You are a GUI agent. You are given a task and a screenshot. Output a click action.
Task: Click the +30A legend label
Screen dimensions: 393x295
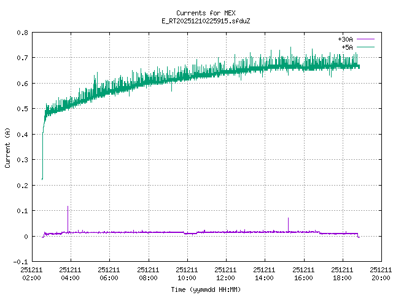pyautogui.click(x=345, y=39)
